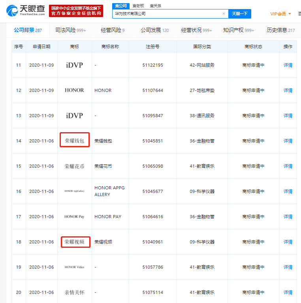This screenshot has height=303, width=301.
Task: Click the iDVP trademark image in row 11
Action: pyautogui.click(x=75, y=65)
